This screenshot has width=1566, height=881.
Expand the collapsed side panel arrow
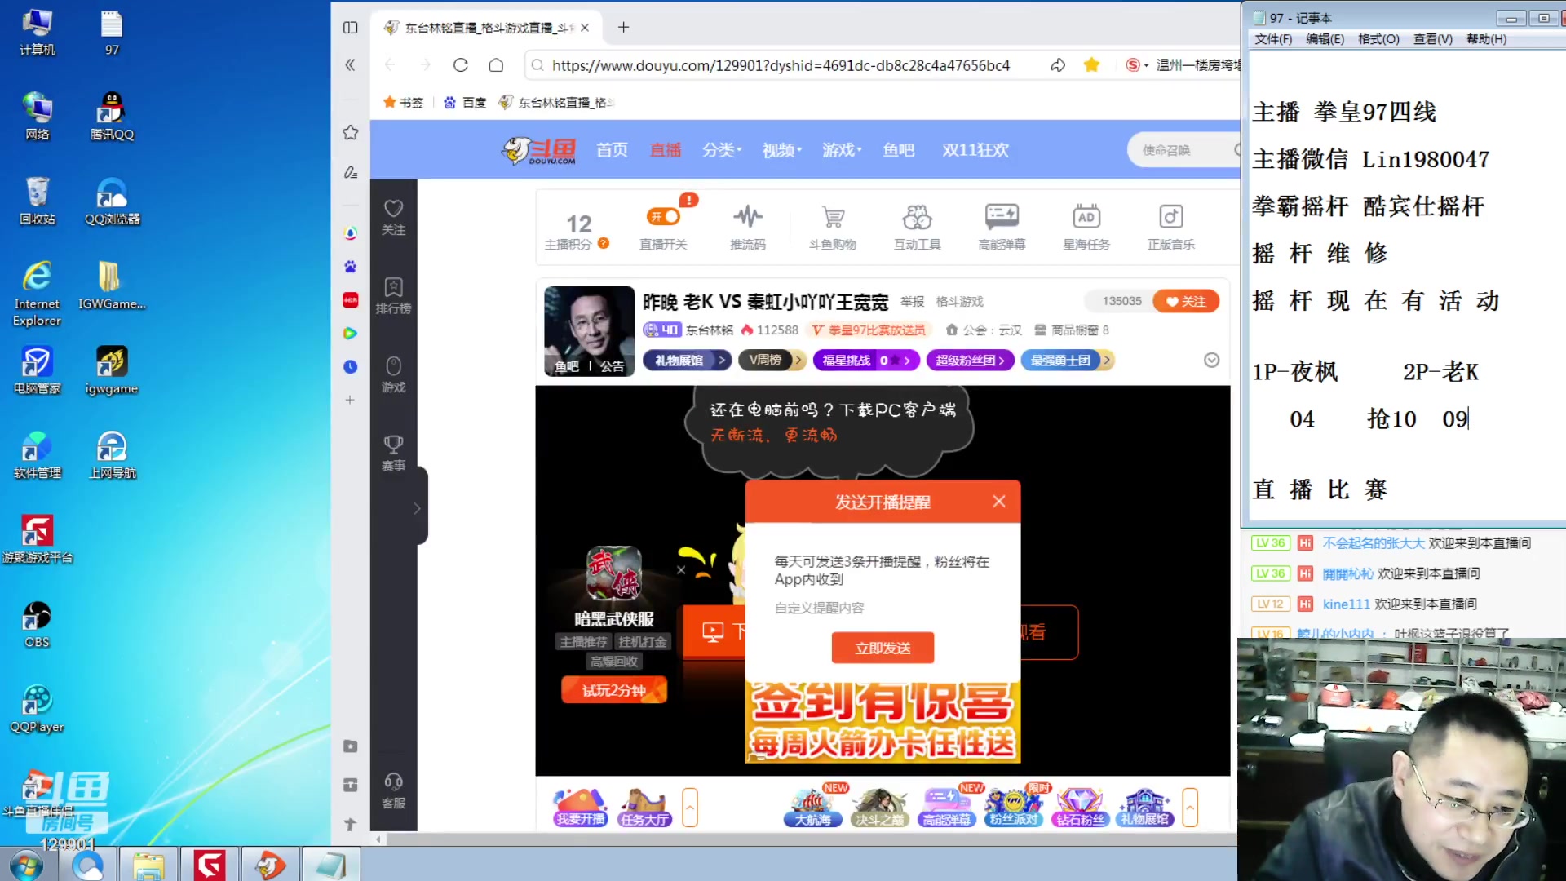(x=418, y=508)
